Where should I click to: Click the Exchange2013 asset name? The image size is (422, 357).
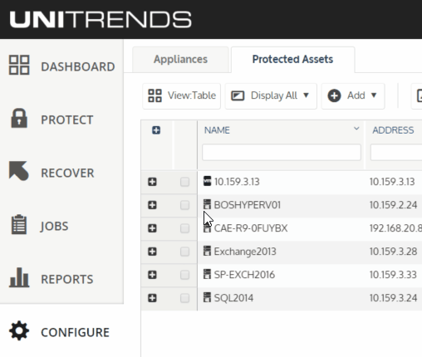click(x=245, y=252)
